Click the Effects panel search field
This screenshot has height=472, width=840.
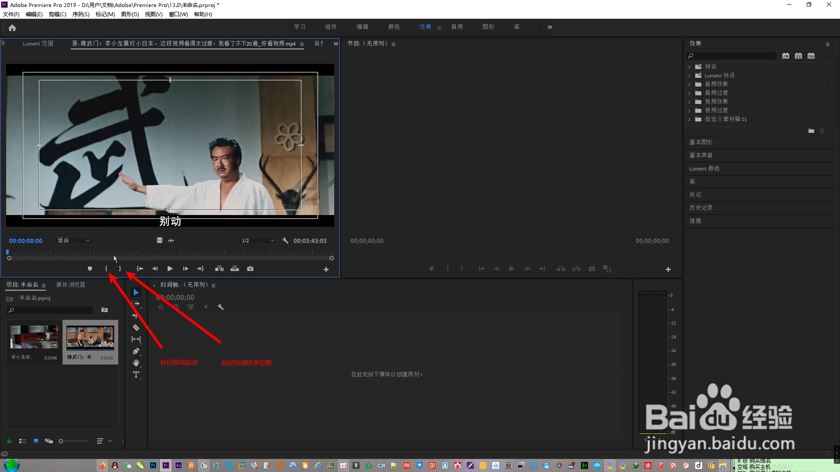tap(731, 56)
